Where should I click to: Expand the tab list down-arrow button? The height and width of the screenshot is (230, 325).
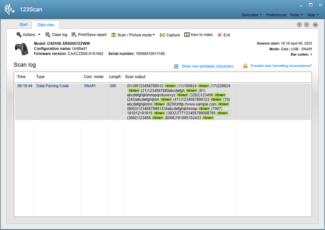[x=315, y=25]
